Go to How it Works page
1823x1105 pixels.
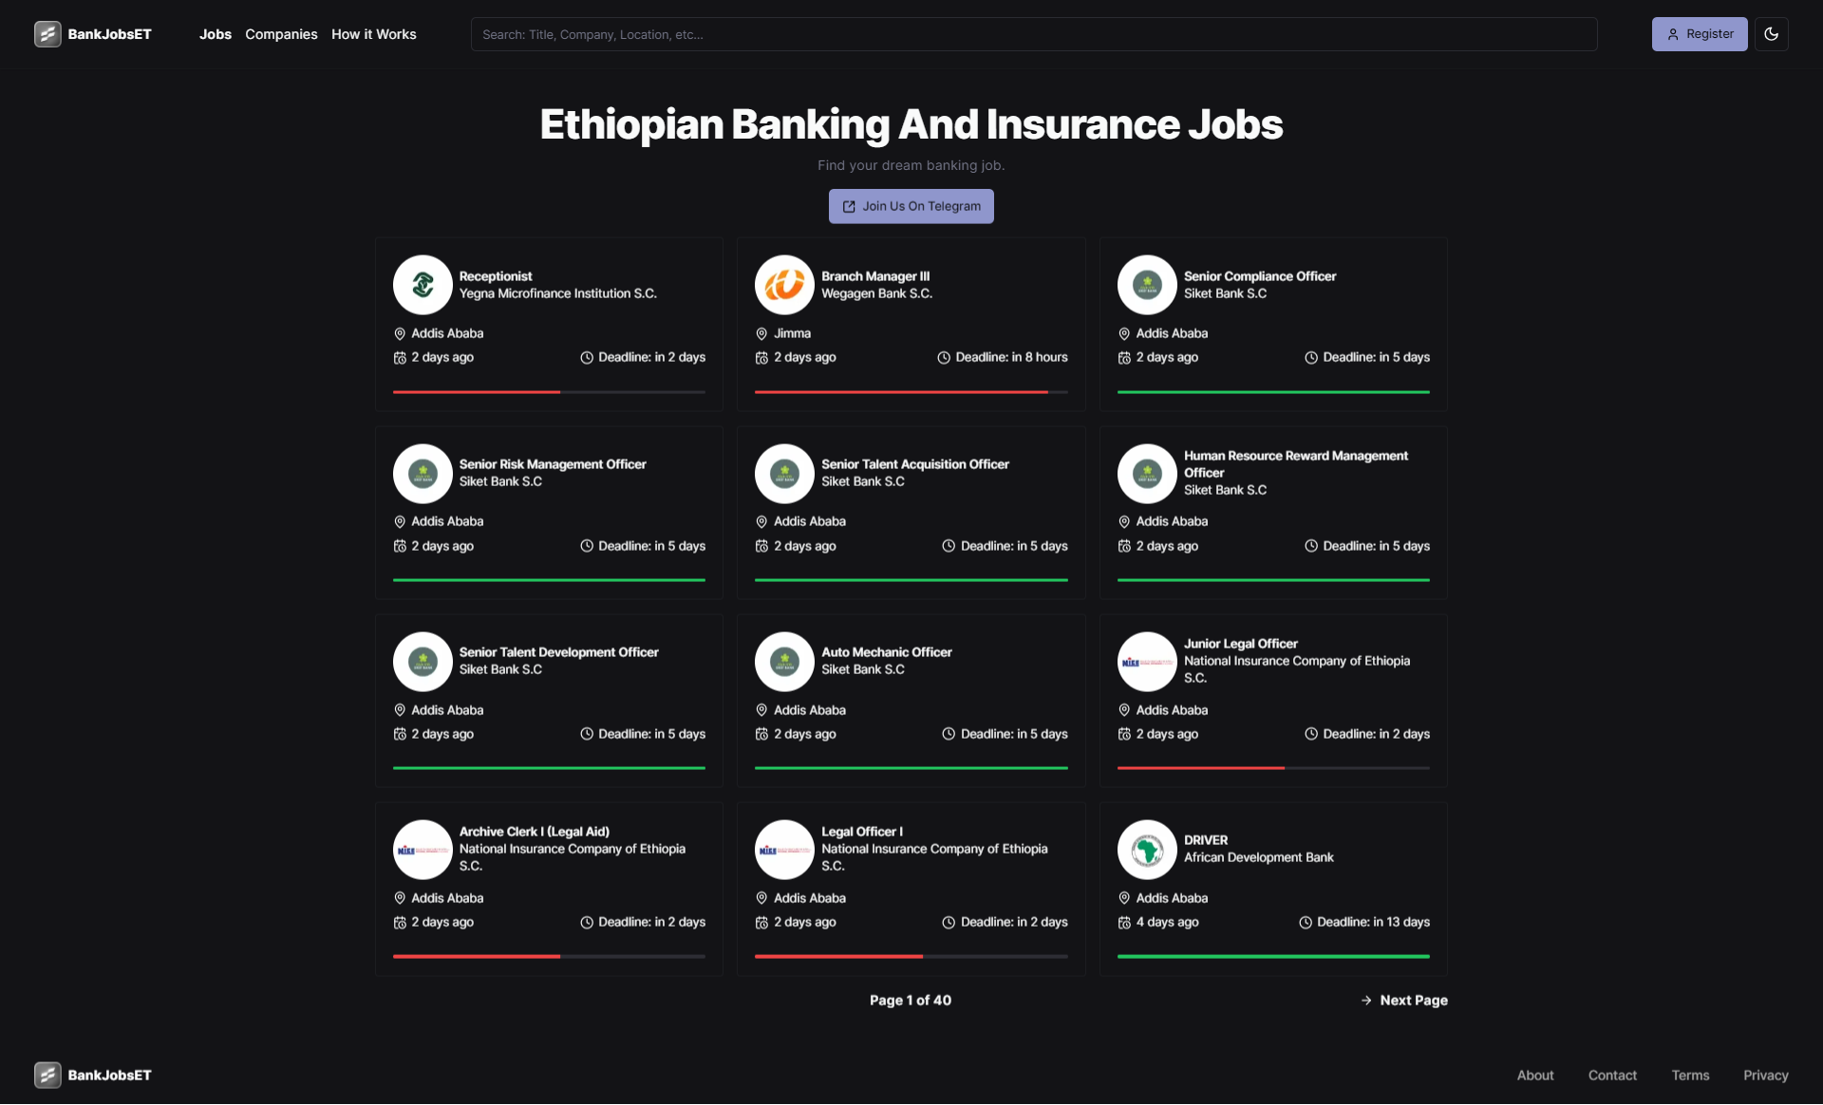coord(374,34)
